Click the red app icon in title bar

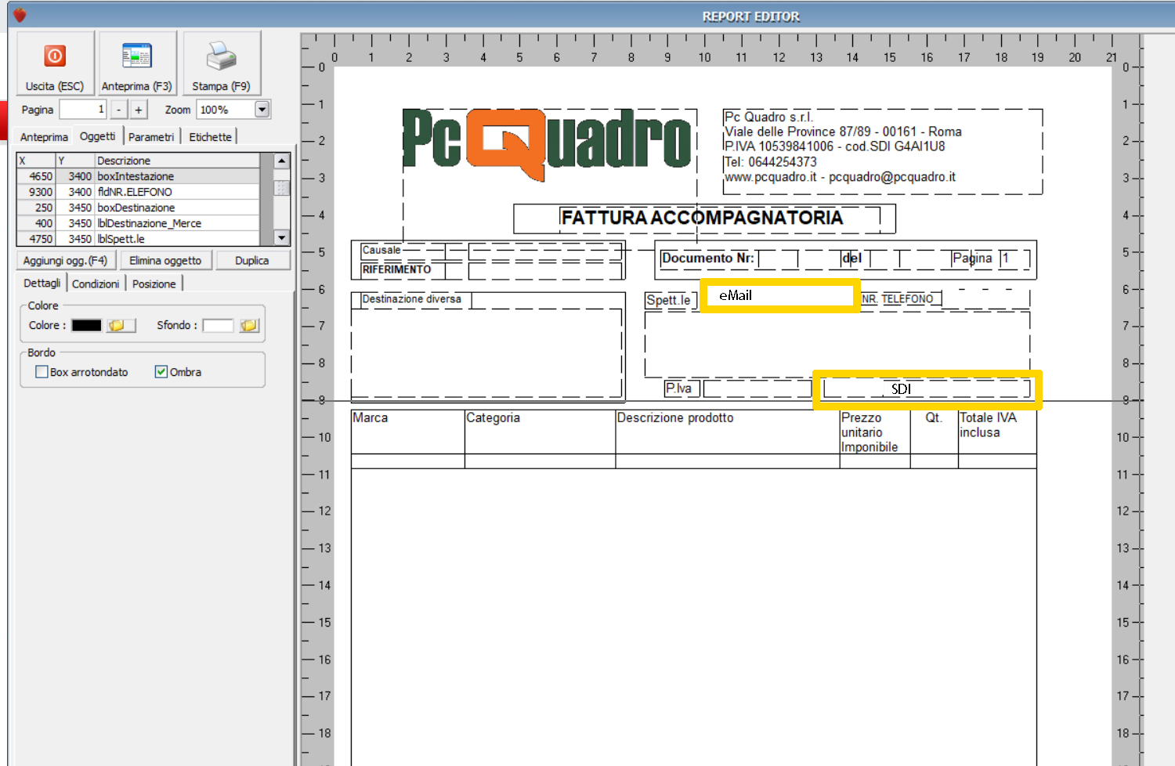coord(20,15)
